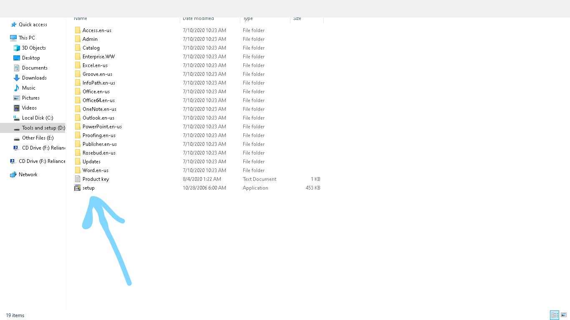Open Documents in navigation pane
Screen dimensions: 570x320
coord(35,68)
